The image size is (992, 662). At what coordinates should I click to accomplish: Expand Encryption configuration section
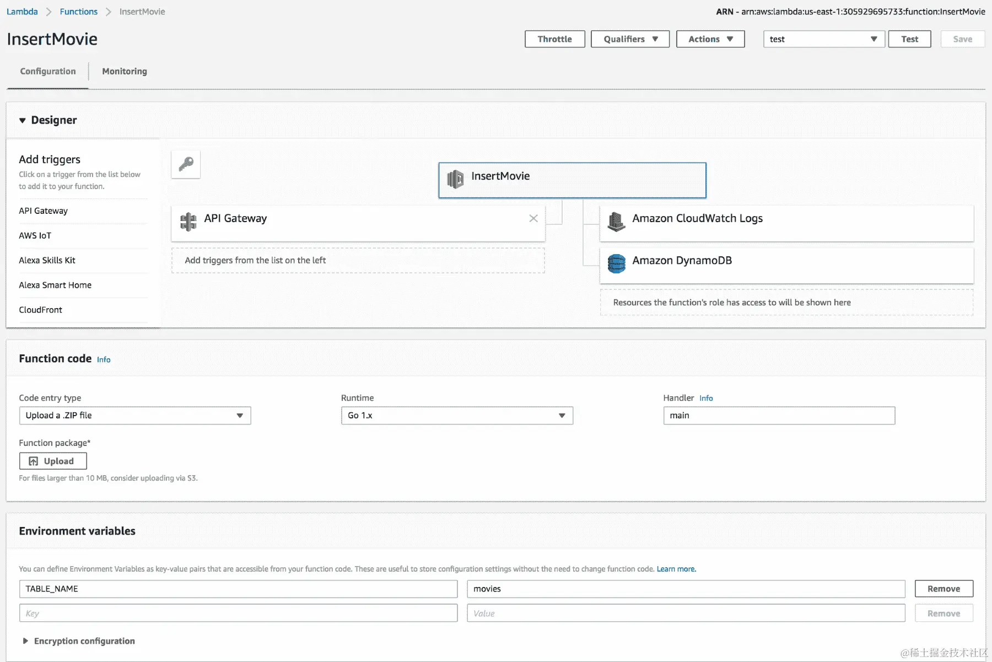coord(25,641)
